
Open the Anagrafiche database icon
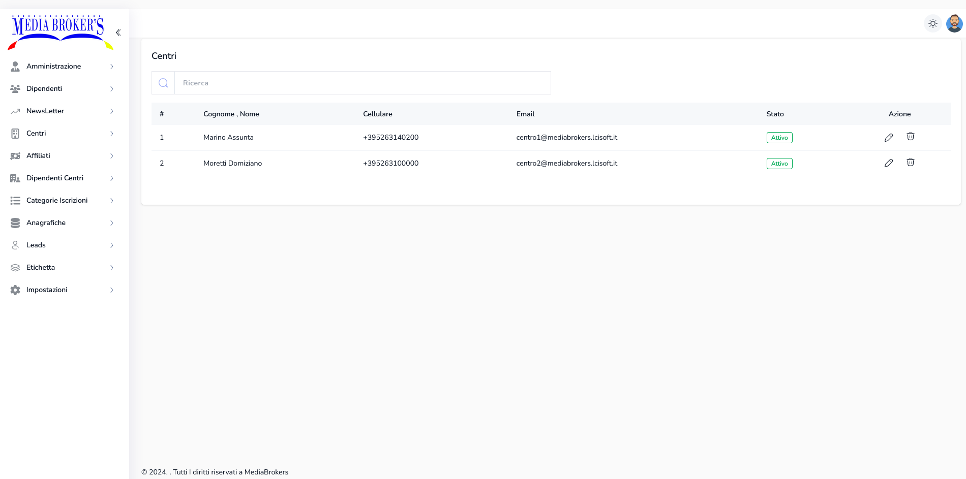click(15, 222)
